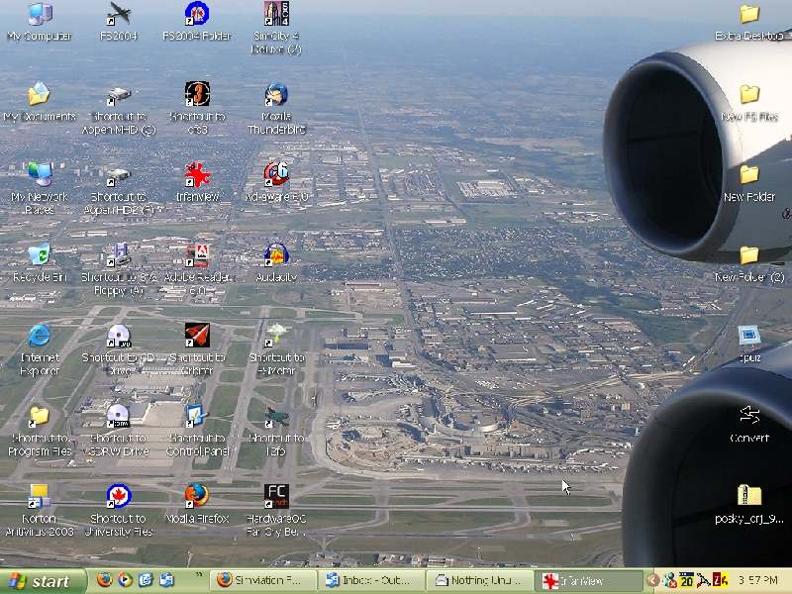Select the IrfanView desktop icon
Viewport: 792px width, 594px height.
tap(197, 176)
